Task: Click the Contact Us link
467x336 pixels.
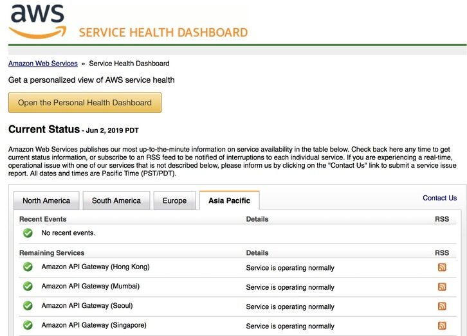Action: pyautogui.click(x=439, y=198)
